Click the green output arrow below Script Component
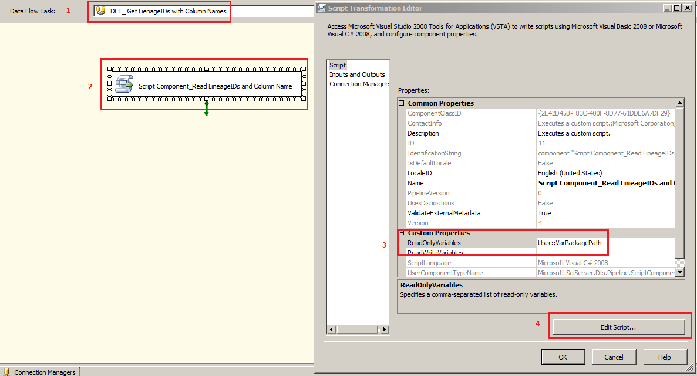 click(x=206, y=109)
